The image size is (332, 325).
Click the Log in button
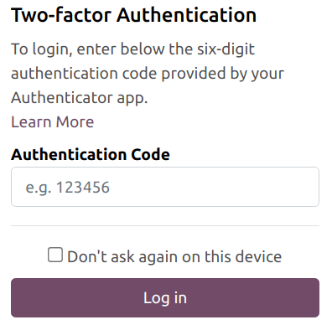click(x=165, y=297)
